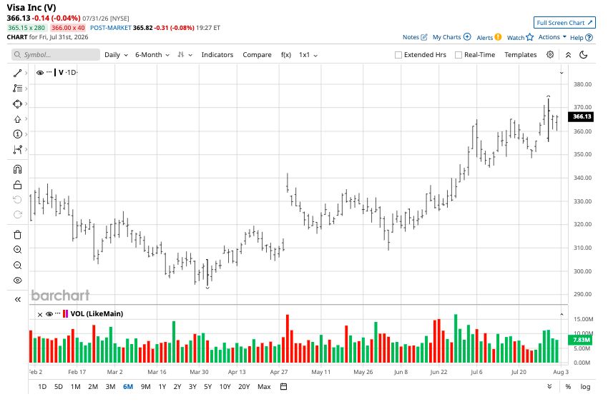Open Alerts link
Viewport: 608px width, 419px height.
click(489, 37)
